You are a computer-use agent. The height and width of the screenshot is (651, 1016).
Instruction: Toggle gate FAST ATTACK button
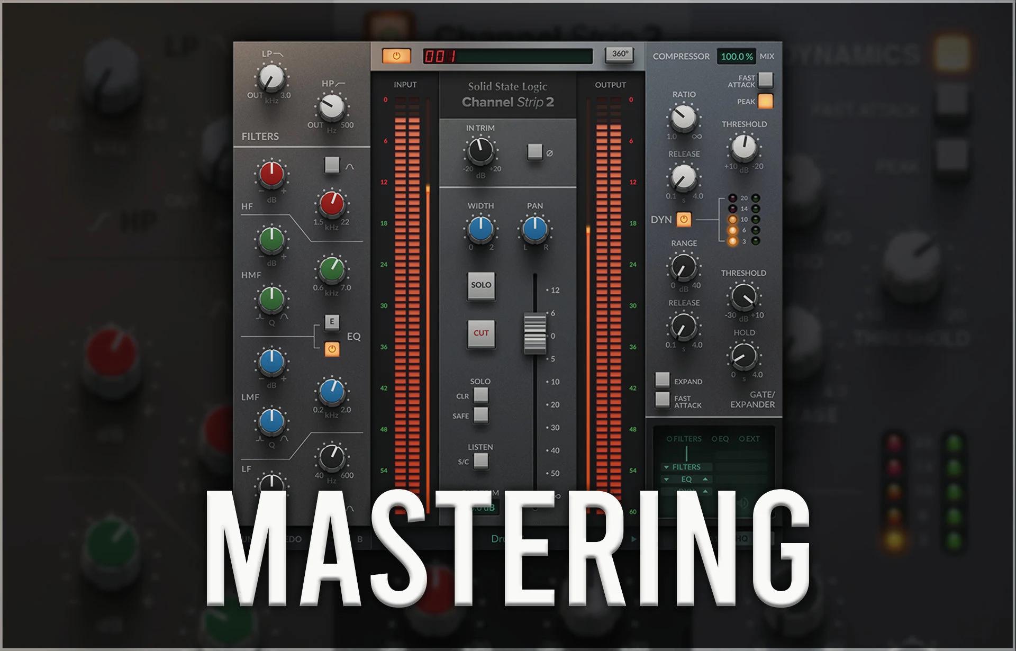663,400
